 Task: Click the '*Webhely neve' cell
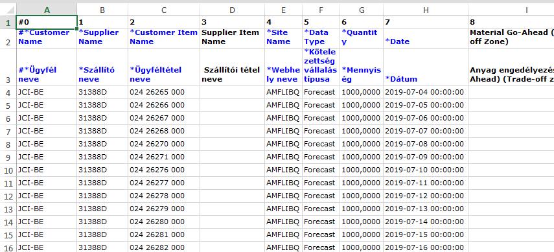(x=283, y=67)
